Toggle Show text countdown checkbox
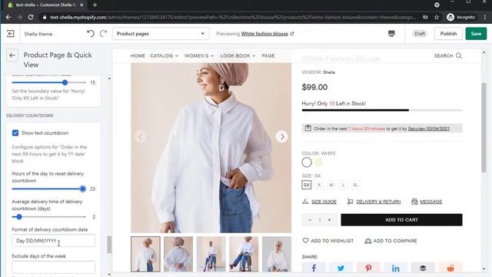 tap(15, 133)
